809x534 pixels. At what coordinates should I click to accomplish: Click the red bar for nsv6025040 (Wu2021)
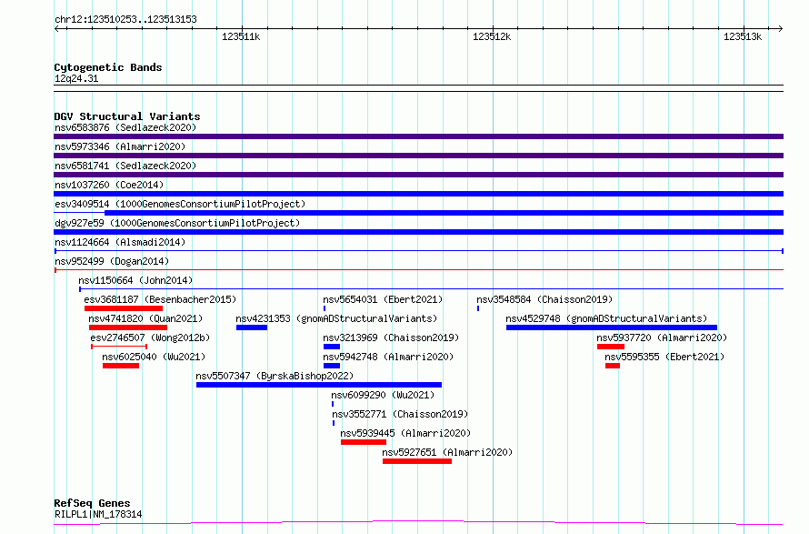click(121, 366)
